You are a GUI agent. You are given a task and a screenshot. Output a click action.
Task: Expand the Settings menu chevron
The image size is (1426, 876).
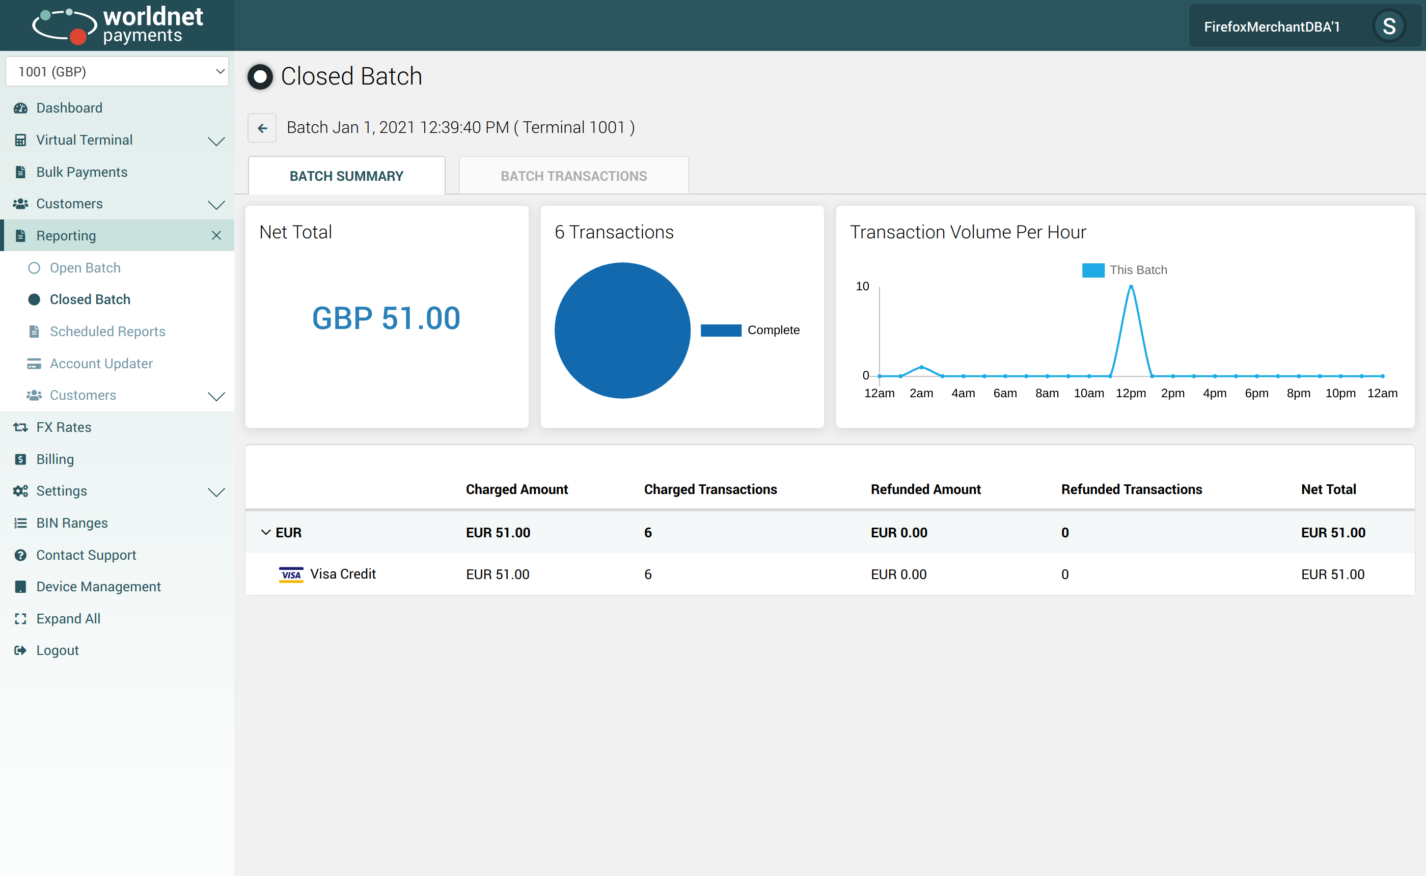click(x=216, y=492)
